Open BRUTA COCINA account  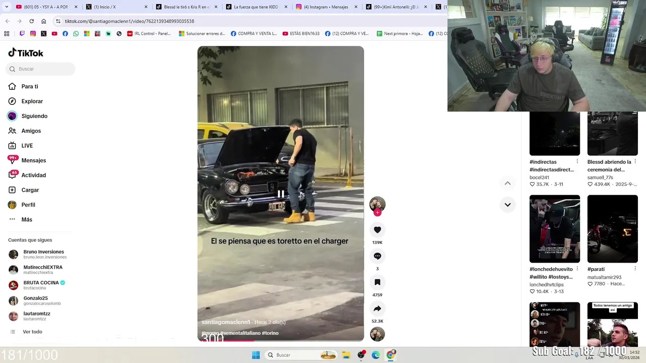(x=40, y=285)
